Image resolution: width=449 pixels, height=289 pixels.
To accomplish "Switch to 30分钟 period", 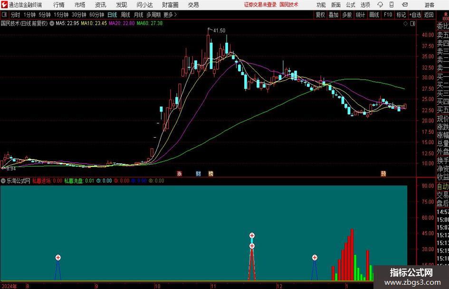I will (79, 15).
